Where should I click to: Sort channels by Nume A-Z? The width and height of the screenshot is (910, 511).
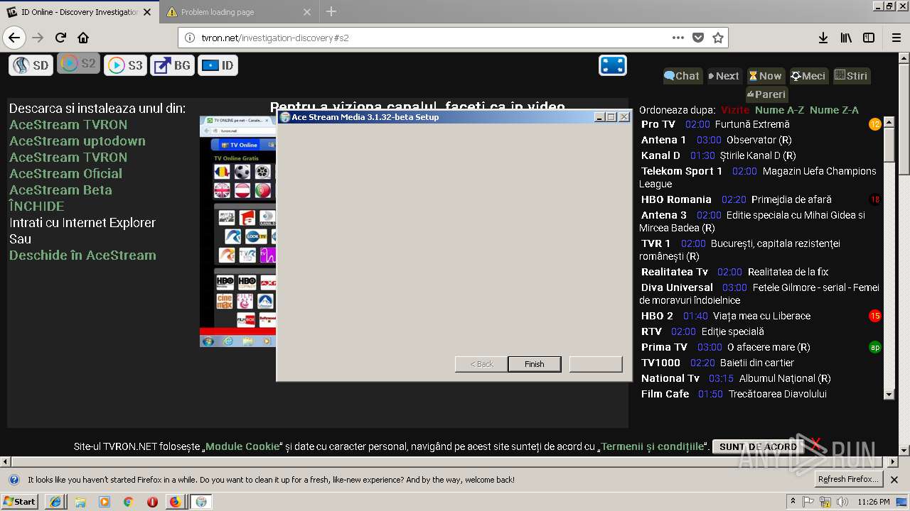pyautogui.click(x=779, y=110)
